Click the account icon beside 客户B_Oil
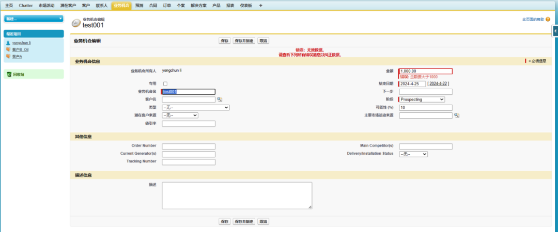Screen dimensions: 558x232 (8, 49)
